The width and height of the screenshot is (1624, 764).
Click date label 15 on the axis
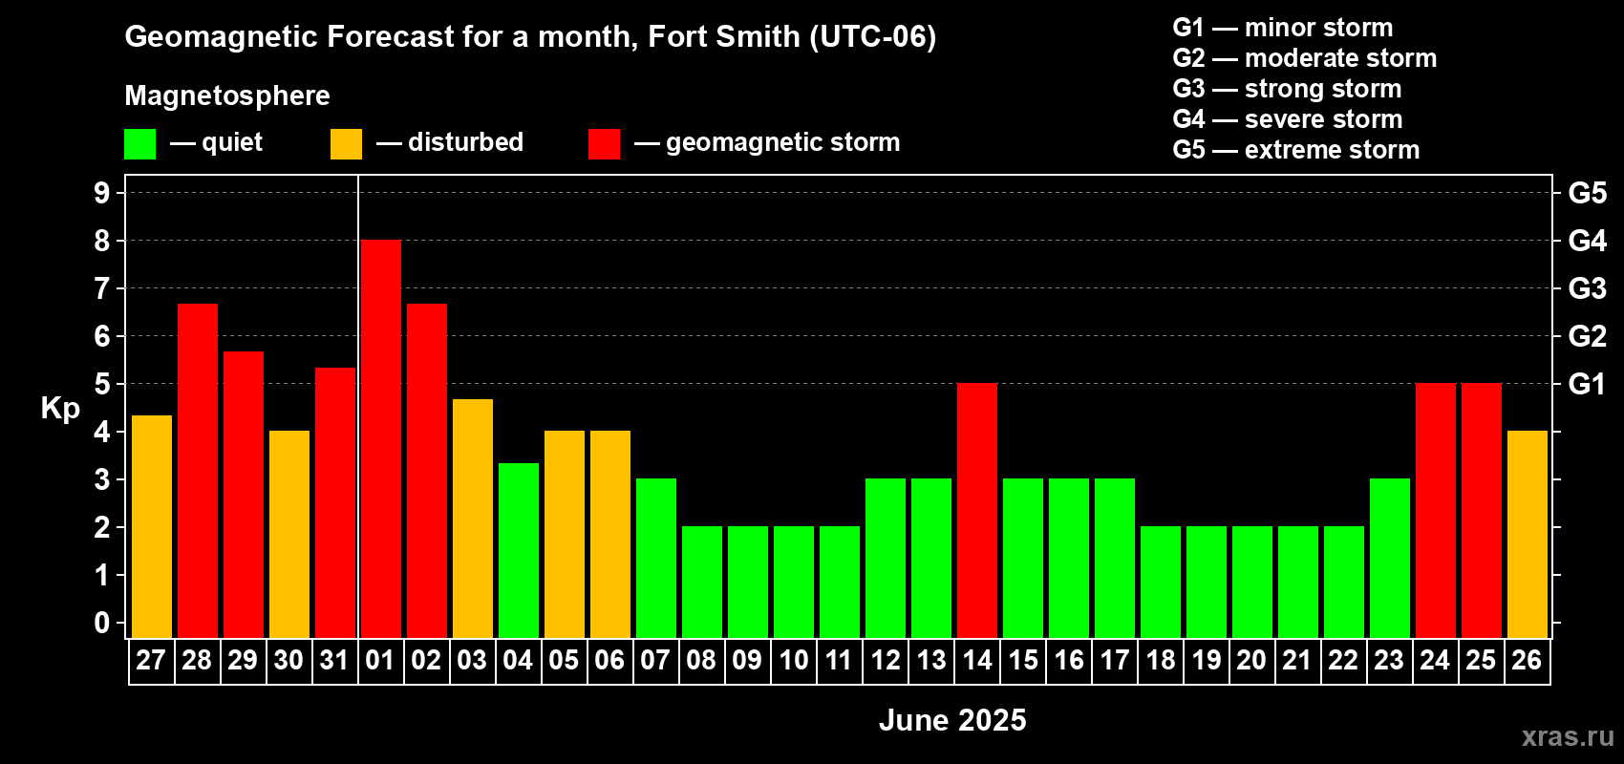pyautogui.click(x=1023, y=661)
